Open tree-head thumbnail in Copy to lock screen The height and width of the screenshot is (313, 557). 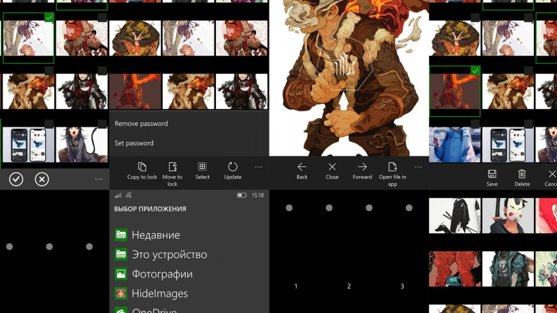pos(135,38)
